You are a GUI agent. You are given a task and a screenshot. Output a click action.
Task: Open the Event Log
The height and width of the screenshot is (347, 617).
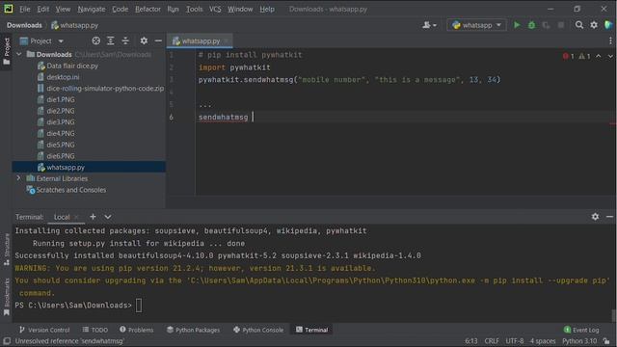click(x=581, y=330)
